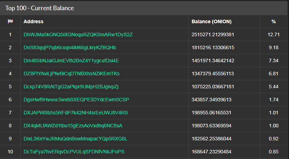Open address DgsHwf9Hwvoc5wvbSXEQPE3DYdcEwm5CSP

(76, 100)
